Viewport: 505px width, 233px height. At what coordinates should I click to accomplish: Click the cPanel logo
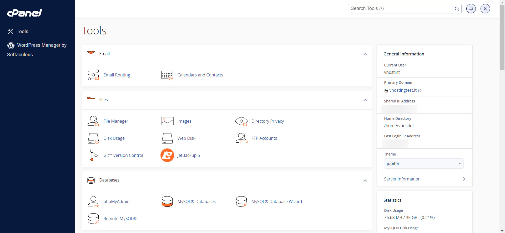tap(24, 13)
